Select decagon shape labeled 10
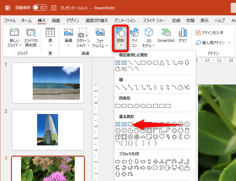Screen dimensions: 236x181 coord(118,131)
